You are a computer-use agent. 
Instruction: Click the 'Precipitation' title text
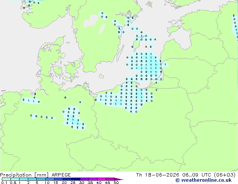[16, 175]
